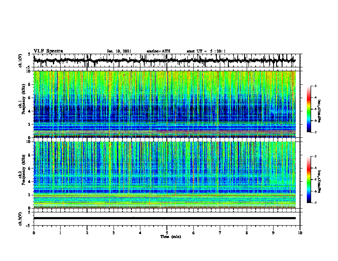Screen dimensions: 338x261
Task: Click the "-7" label on upper colorbar
Action: [315, 132]
